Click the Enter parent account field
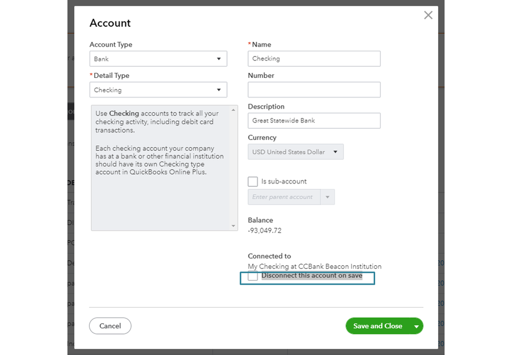This screenshot has height=355, width=512. [284, 197]
